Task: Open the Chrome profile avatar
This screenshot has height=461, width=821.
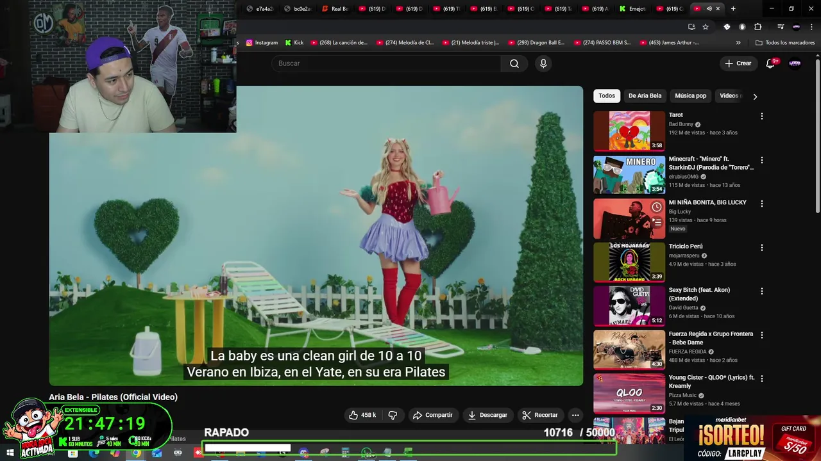Action: pos(796,27)
